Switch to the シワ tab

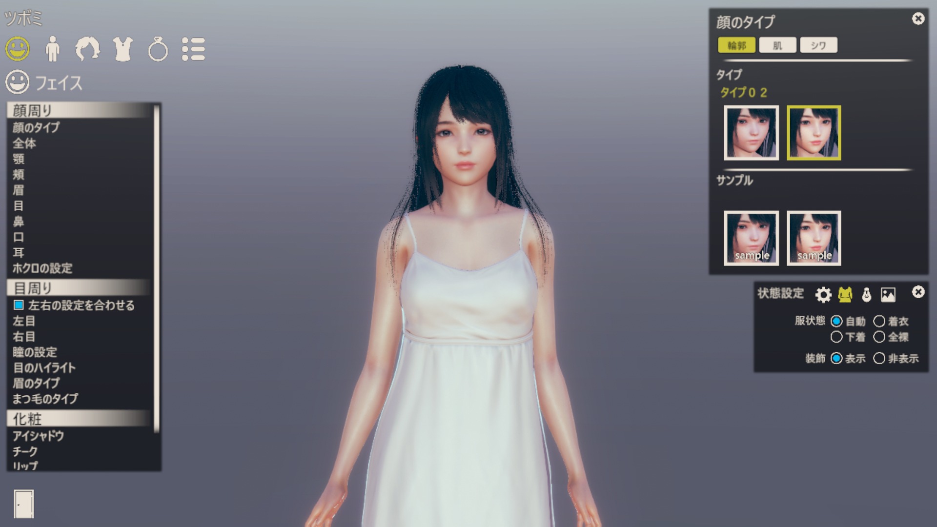tap(818, 45)
